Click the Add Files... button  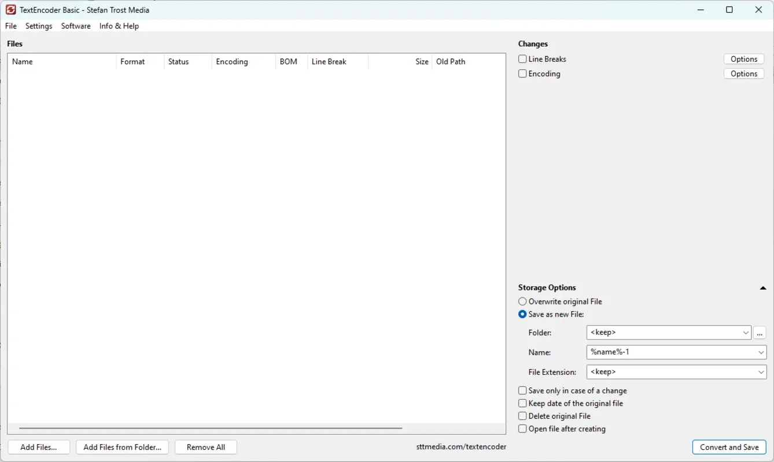click(39, 447)
